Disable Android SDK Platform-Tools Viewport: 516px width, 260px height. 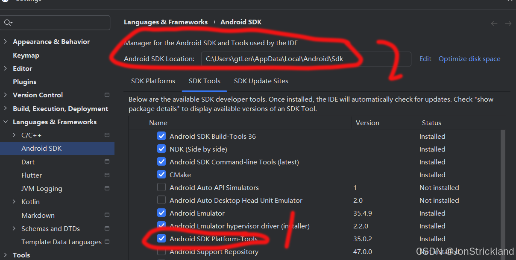click(161, 239)
